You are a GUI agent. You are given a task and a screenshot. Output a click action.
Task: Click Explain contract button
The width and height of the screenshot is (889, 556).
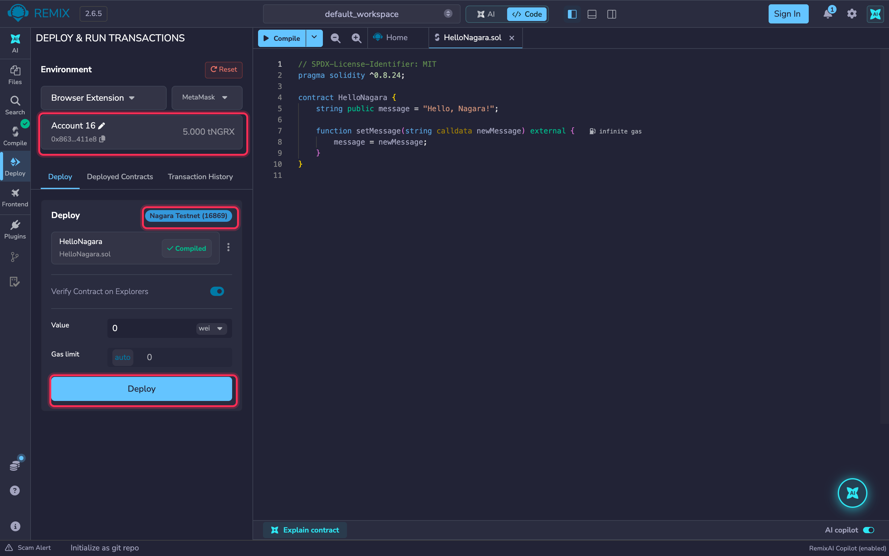pos(305,530)
